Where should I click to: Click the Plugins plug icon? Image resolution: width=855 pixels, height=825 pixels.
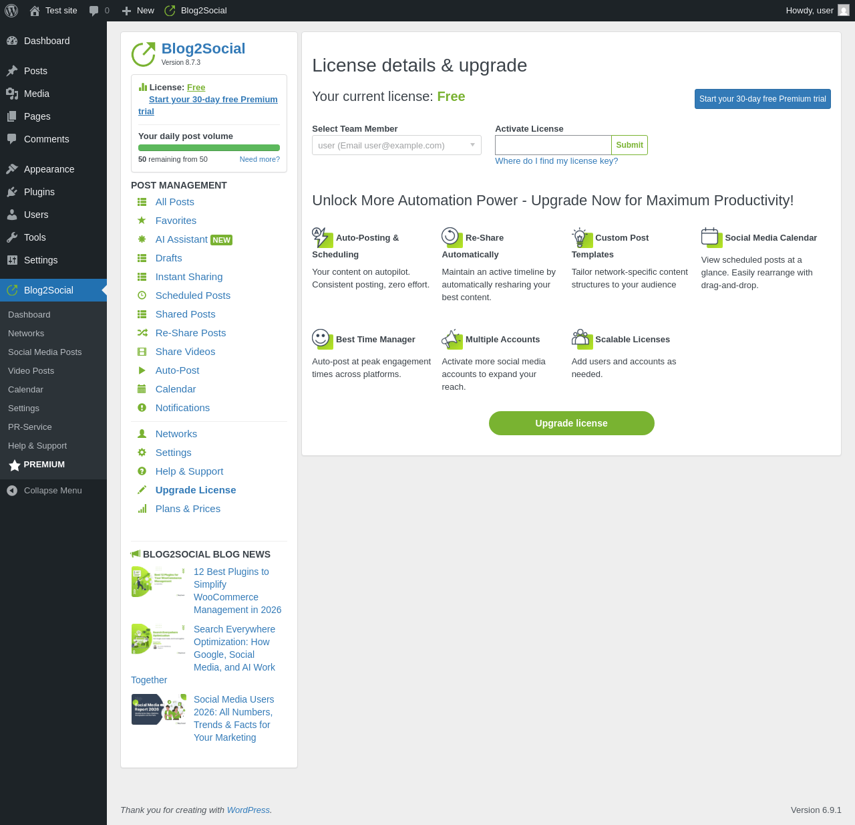click(12, 192)
